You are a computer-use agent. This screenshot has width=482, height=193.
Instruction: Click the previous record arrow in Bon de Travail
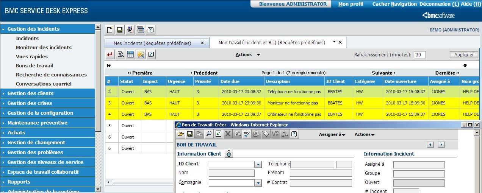click(x=430, y=145)
